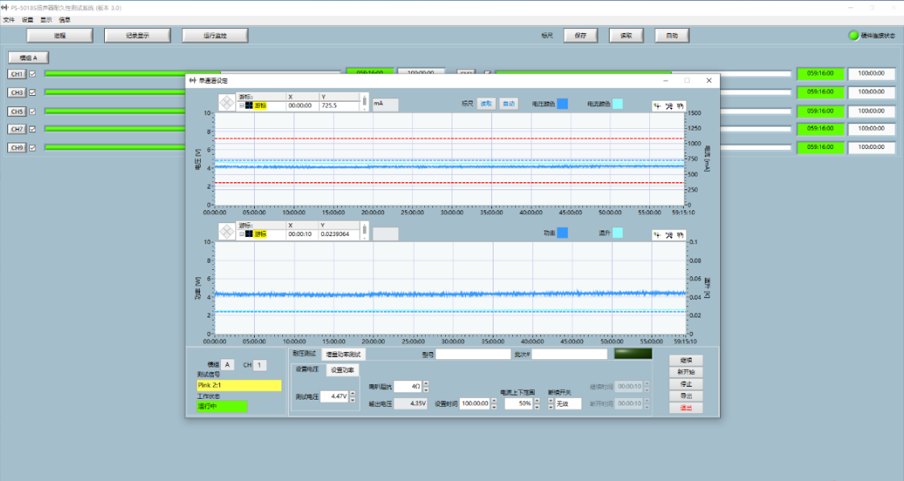Click 读取 button in main window toolbar
The width and height of the screenshot is (904, 481).
[626, 35]
